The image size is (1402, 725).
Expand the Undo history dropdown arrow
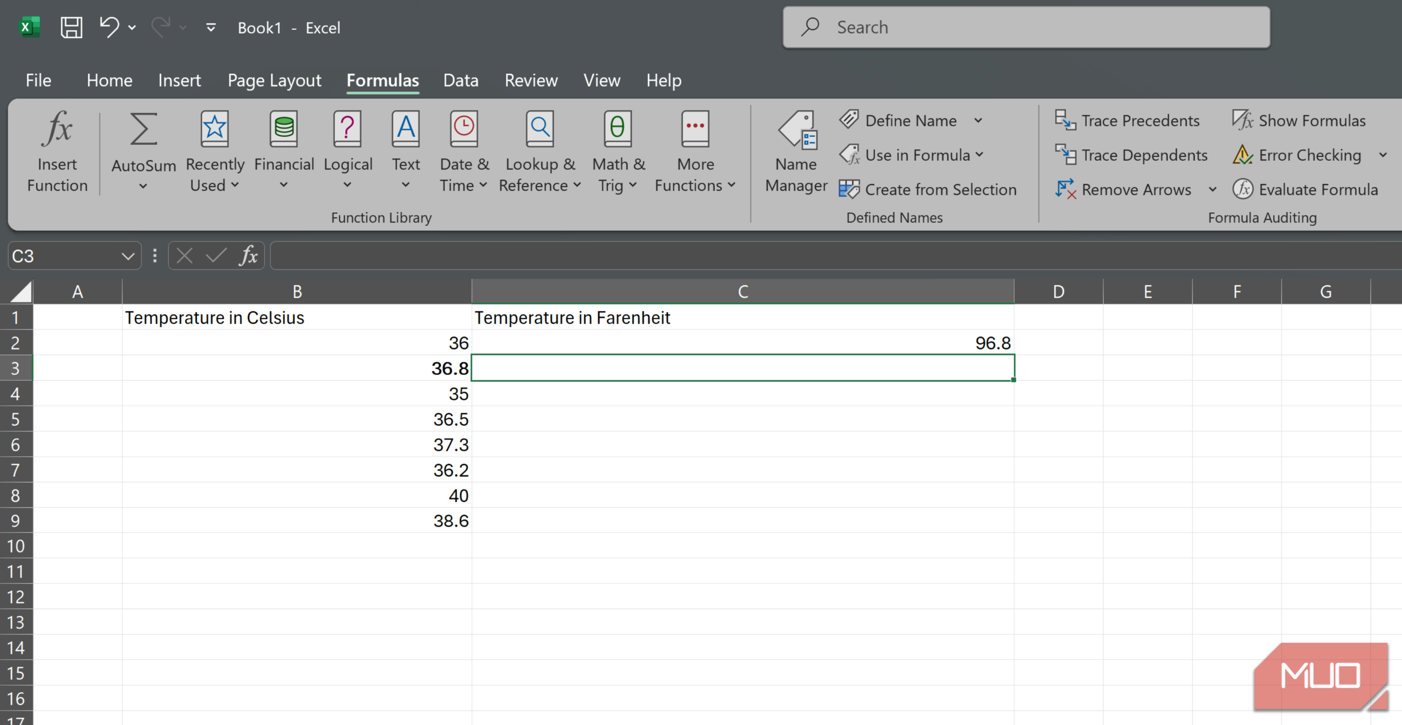pyautogui.click(x=132, y=27)
